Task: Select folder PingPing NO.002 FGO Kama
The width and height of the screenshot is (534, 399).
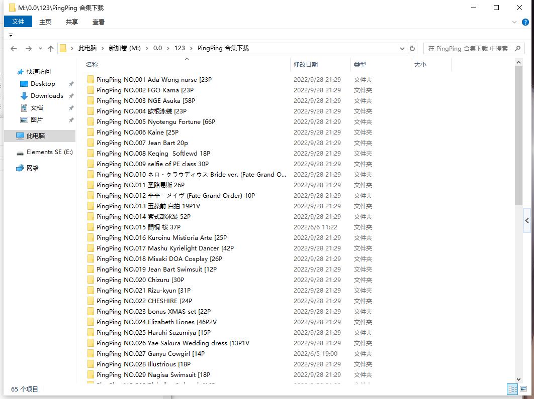Action: click(x=145, y=90)
